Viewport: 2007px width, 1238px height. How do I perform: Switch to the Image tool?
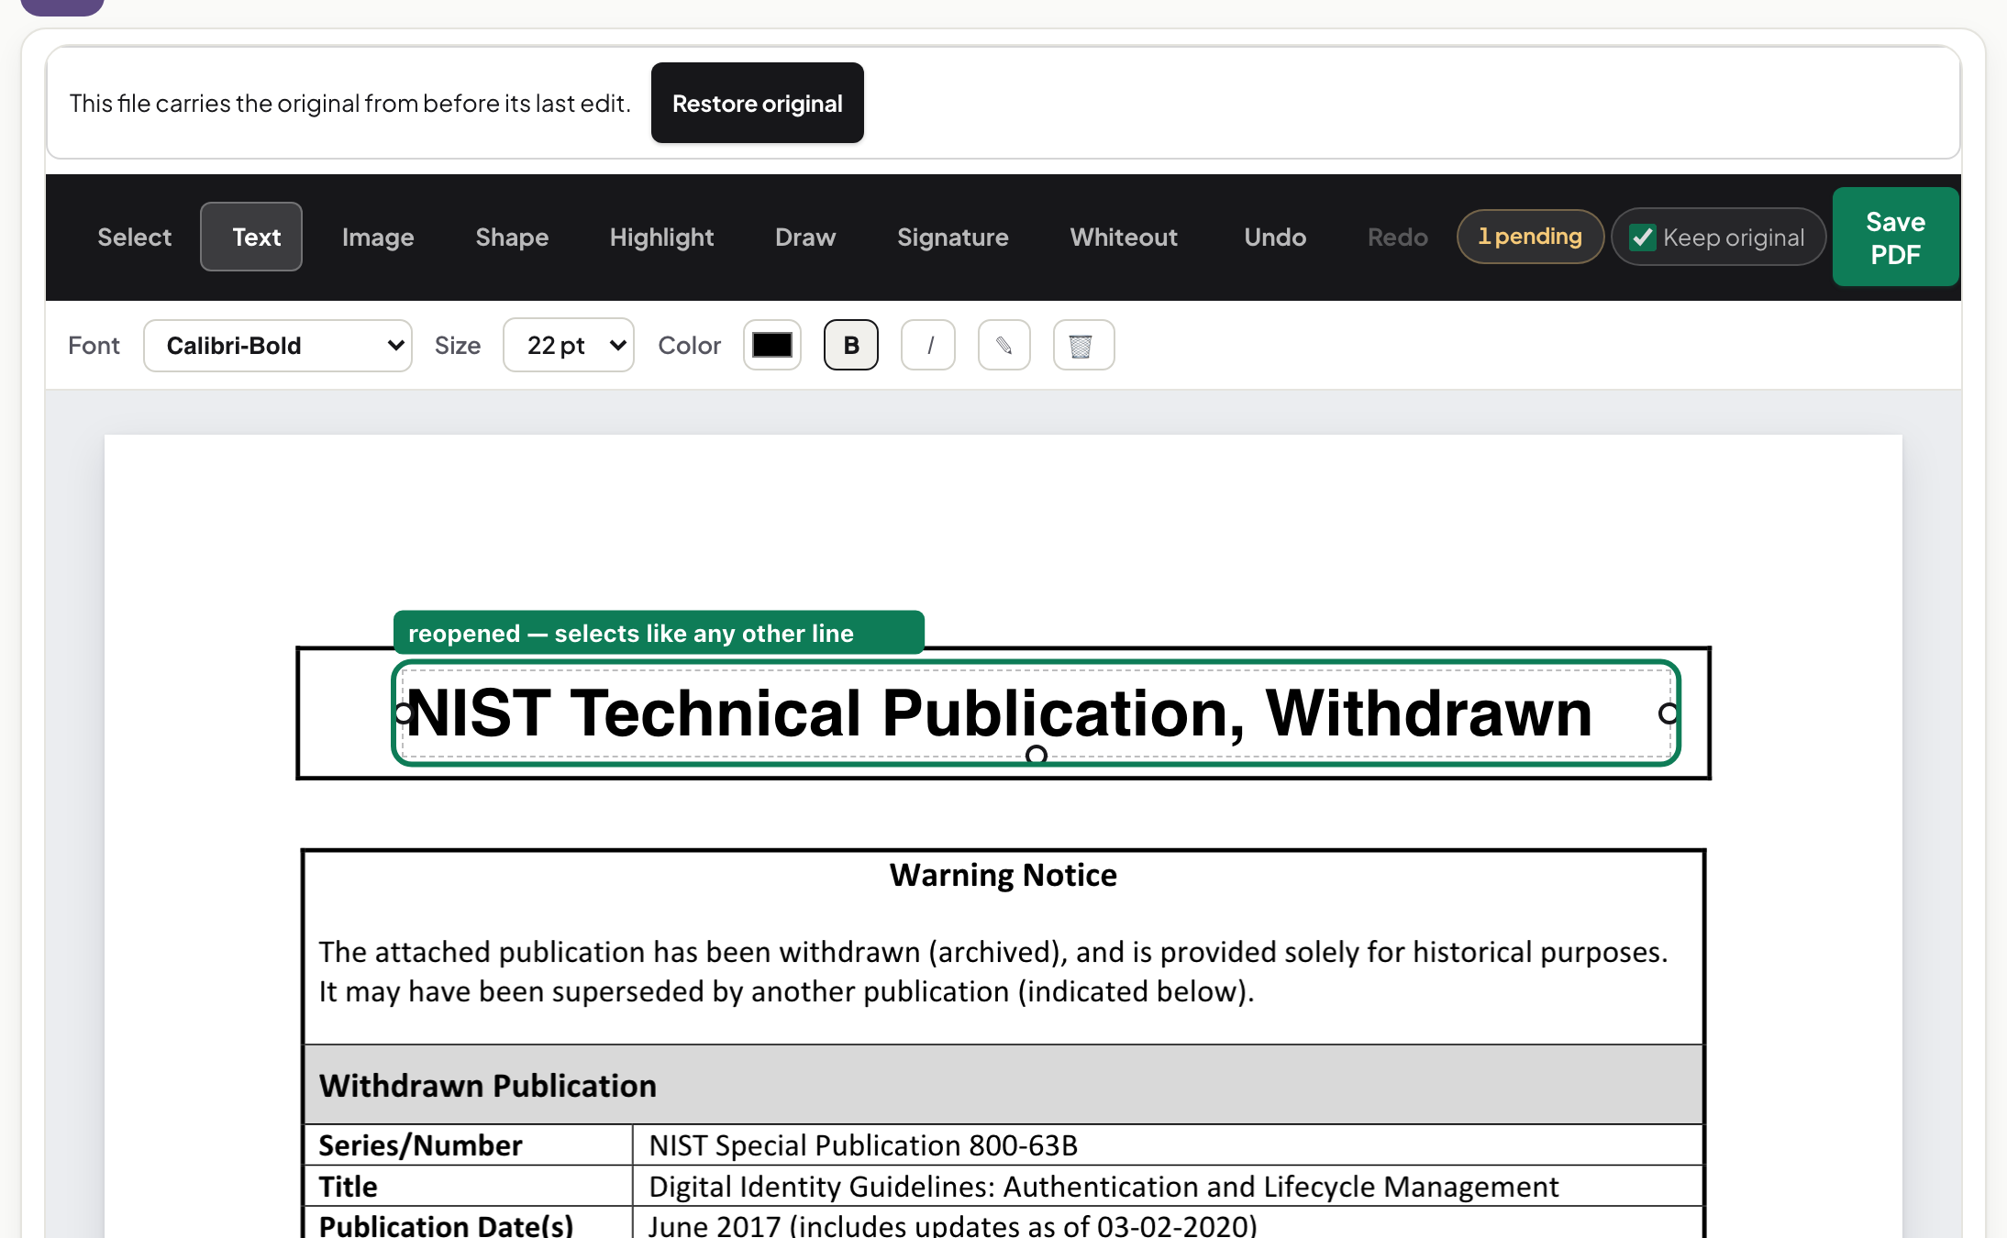[x=378, y=237]
